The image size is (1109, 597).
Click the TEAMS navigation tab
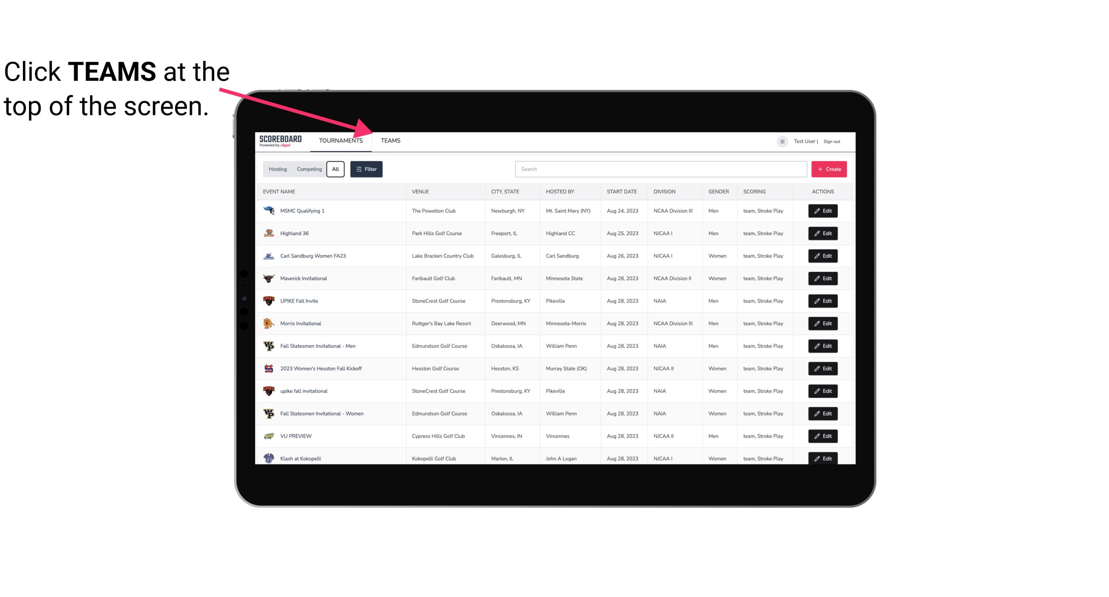tap(390, 140)
